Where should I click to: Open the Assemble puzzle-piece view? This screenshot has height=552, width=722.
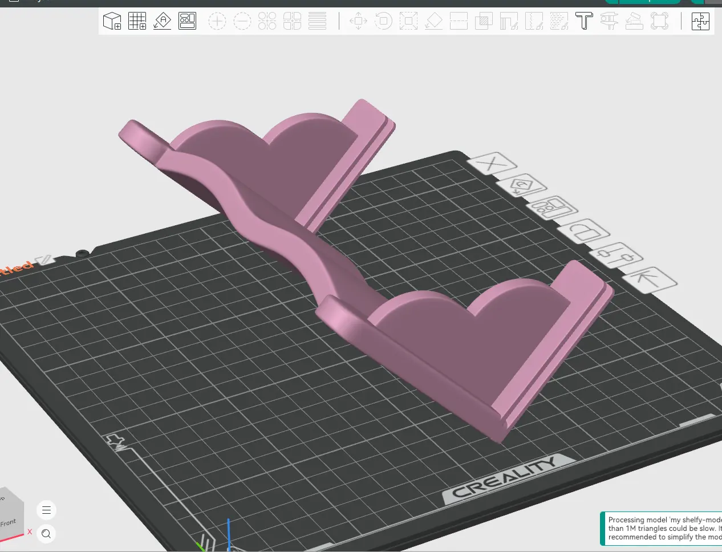pyautogui.click(x=700, y=22)
